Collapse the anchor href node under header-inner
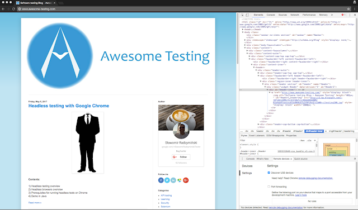Screen dimensions: 358x210 270,93
